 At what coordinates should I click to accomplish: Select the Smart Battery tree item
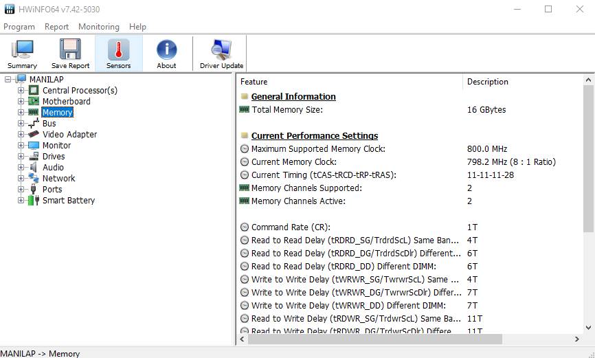point(69,201)
